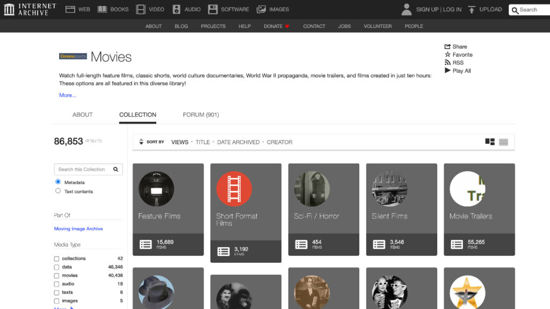Click the Search this Collection field
Image resolution: width=550 pixels, height=309 pixels.
pos(83,170)
